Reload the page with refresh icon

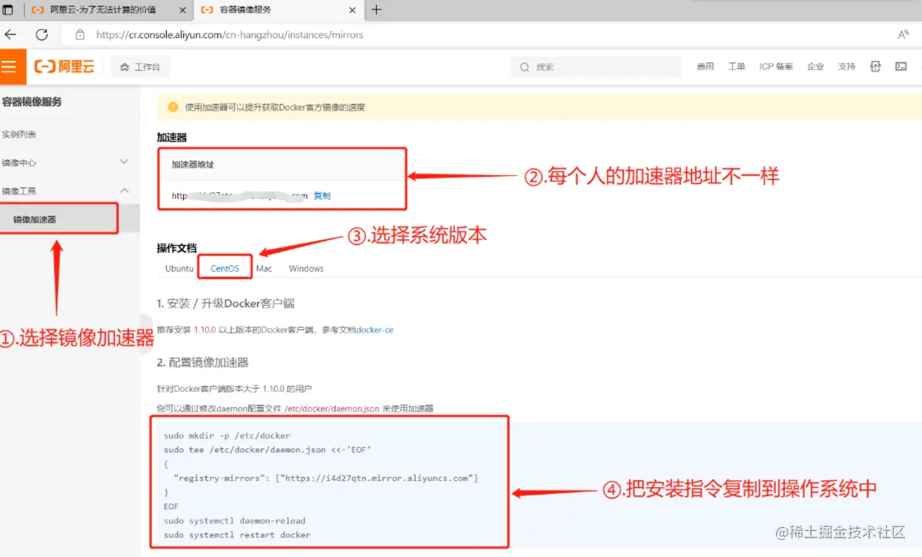tap(41, 35)
